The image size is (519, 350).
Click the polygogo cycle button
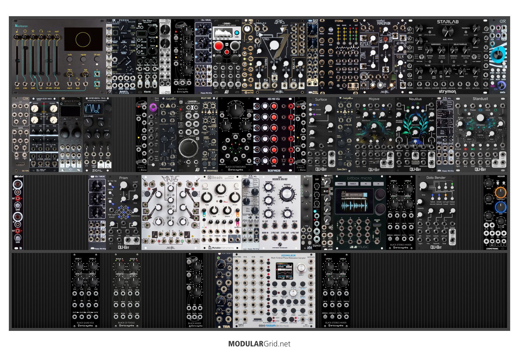coord(70,59)
